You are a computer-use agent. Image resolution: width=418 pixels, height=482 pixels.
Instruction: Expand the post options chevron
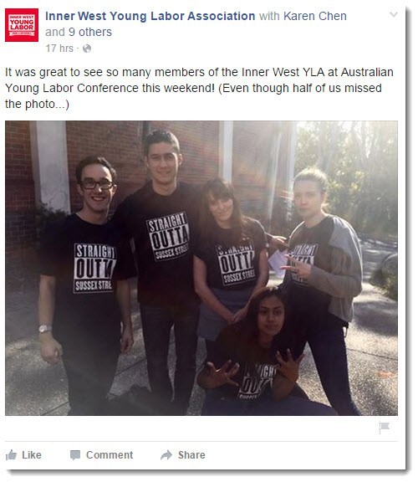point(394,14)
